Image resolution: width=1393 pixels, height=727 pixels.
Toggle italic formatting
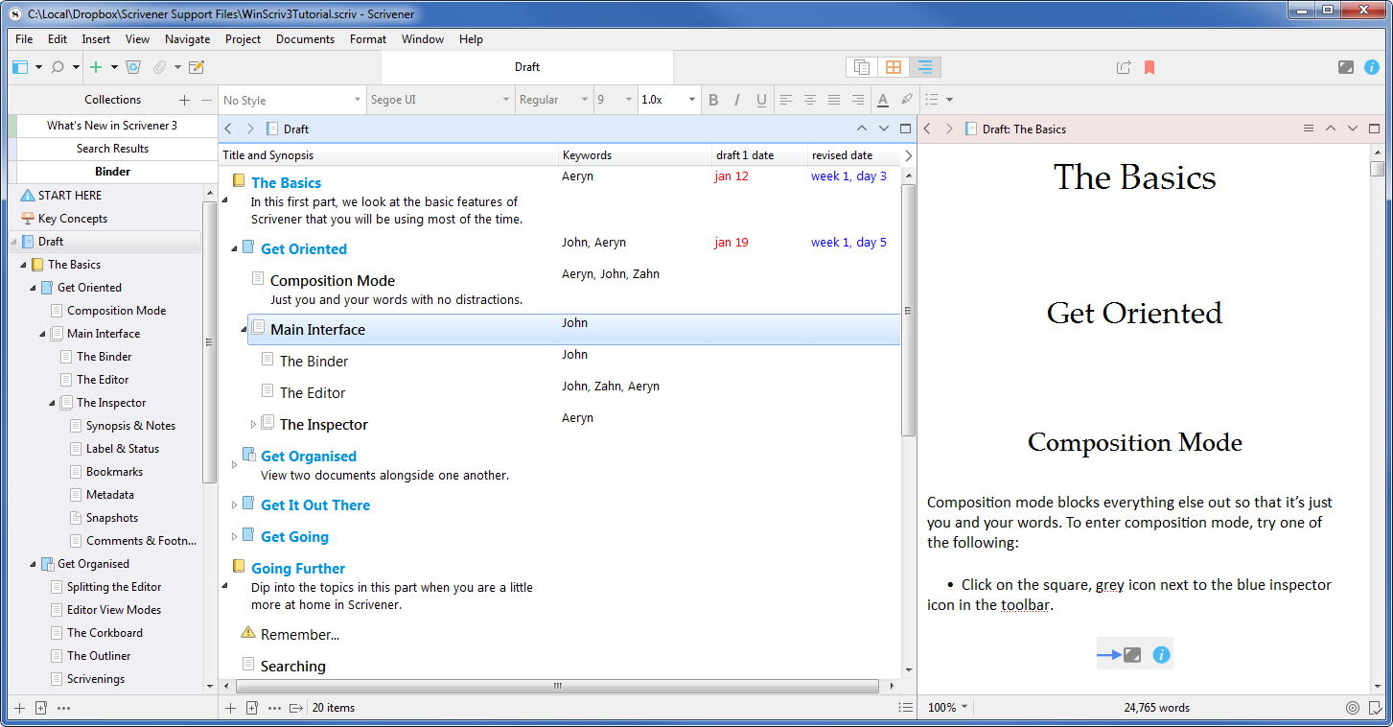pyautogui.click(x=736, y=100)
